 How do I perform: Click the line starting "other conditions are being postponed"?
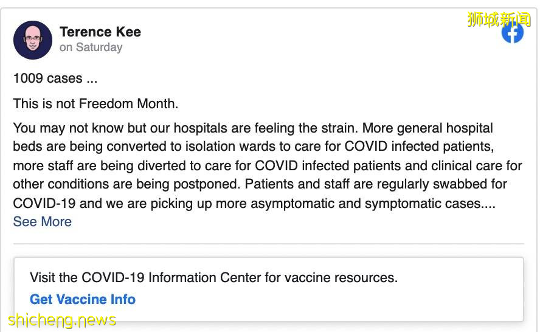tap(260, 184)
